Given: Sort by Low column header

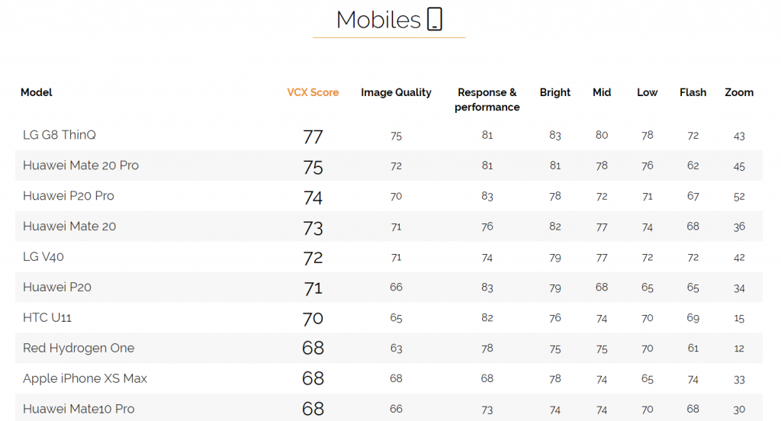Looking at the screenshot, I should (x=647, y=92).
